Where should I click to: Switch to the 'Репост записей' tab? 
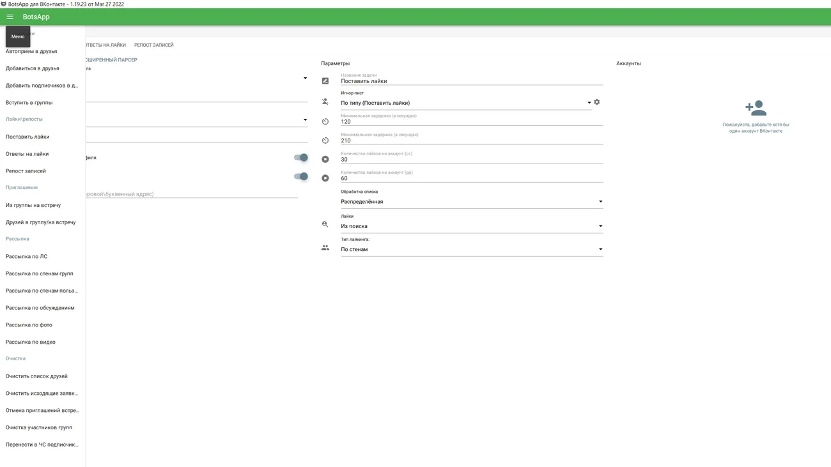(x=153, y=45)
